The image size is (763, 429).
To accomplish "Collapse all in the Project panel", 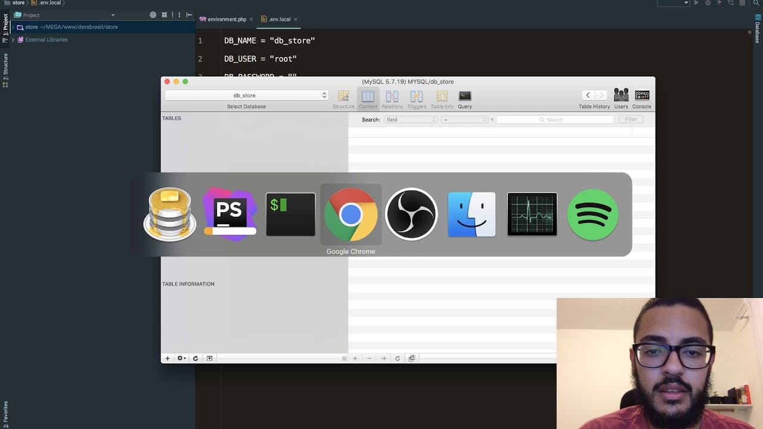I will [165, 15].
